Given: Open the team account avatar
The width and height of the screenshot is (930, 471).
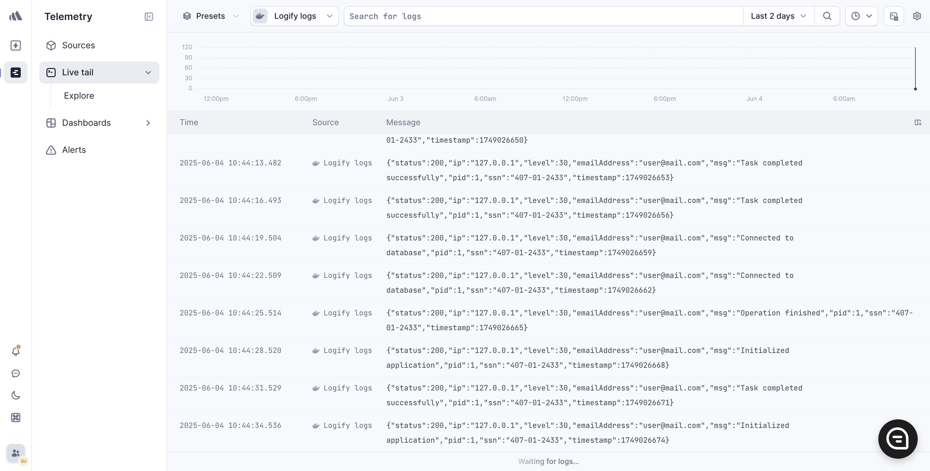Looking at the screenshot, I should click(x=15, y=453).
